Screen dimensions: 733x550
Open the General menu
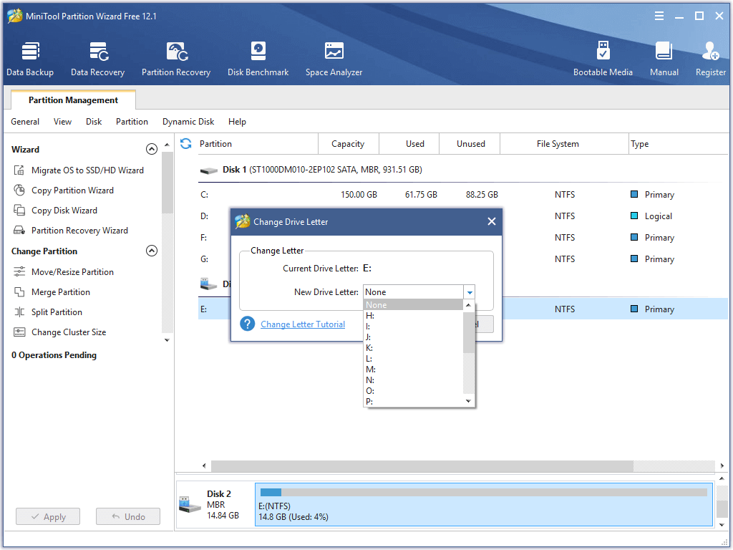tap(25, 122)
